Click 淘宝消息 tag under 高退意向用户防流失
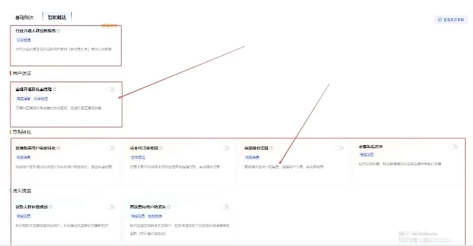This screenshot has height=246, width=473. pos(138,216)
